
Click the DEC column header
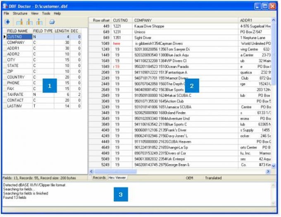[x=76, y=31]
